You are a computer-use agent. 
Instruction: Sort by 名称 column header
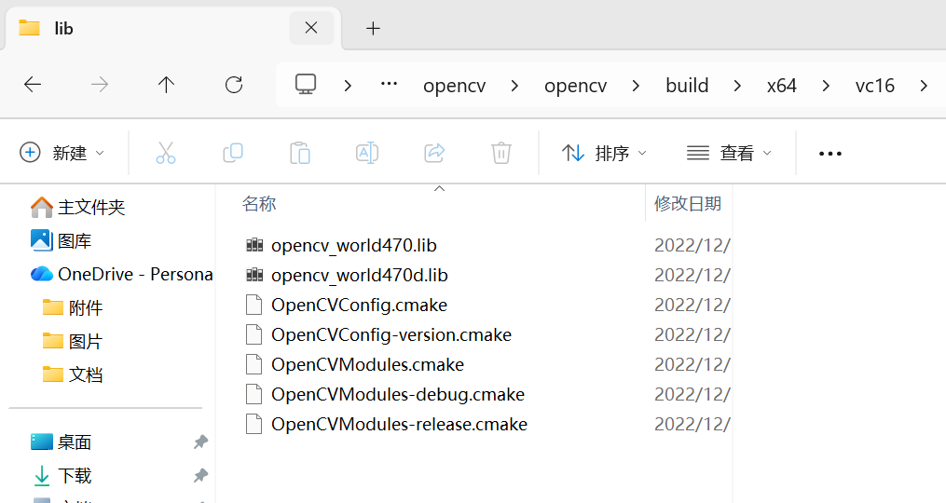pos(259,204)
